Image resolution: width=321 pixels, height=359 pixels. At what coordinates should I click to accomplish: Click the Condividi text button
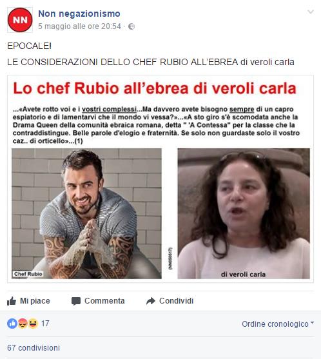pyautogui.click(x=177, y=300)
